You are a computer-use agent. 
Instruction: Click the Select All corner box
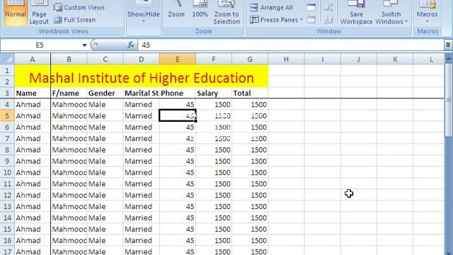(x=7, y=59)
